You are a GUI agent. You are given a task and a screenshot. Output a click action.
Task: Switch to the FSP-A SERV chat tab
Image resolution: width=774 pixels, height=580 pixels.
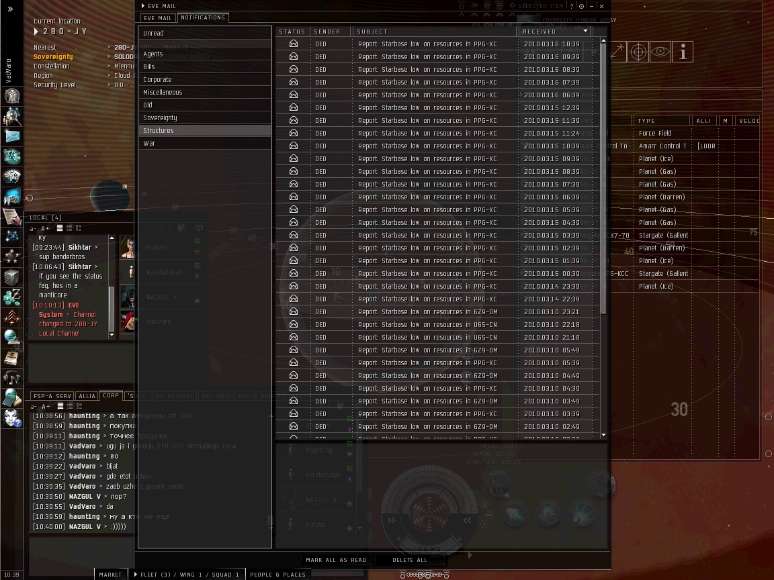[x=52, y=396]
